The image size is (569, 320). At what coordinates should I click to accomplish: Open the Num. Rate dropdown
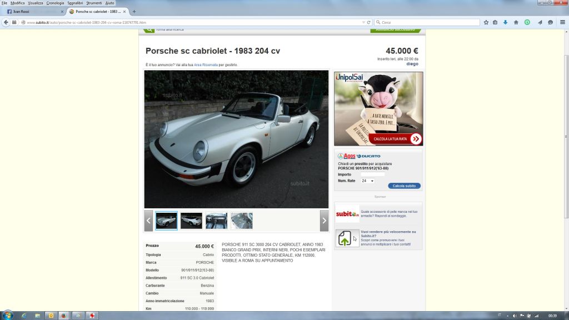(367, 181)
